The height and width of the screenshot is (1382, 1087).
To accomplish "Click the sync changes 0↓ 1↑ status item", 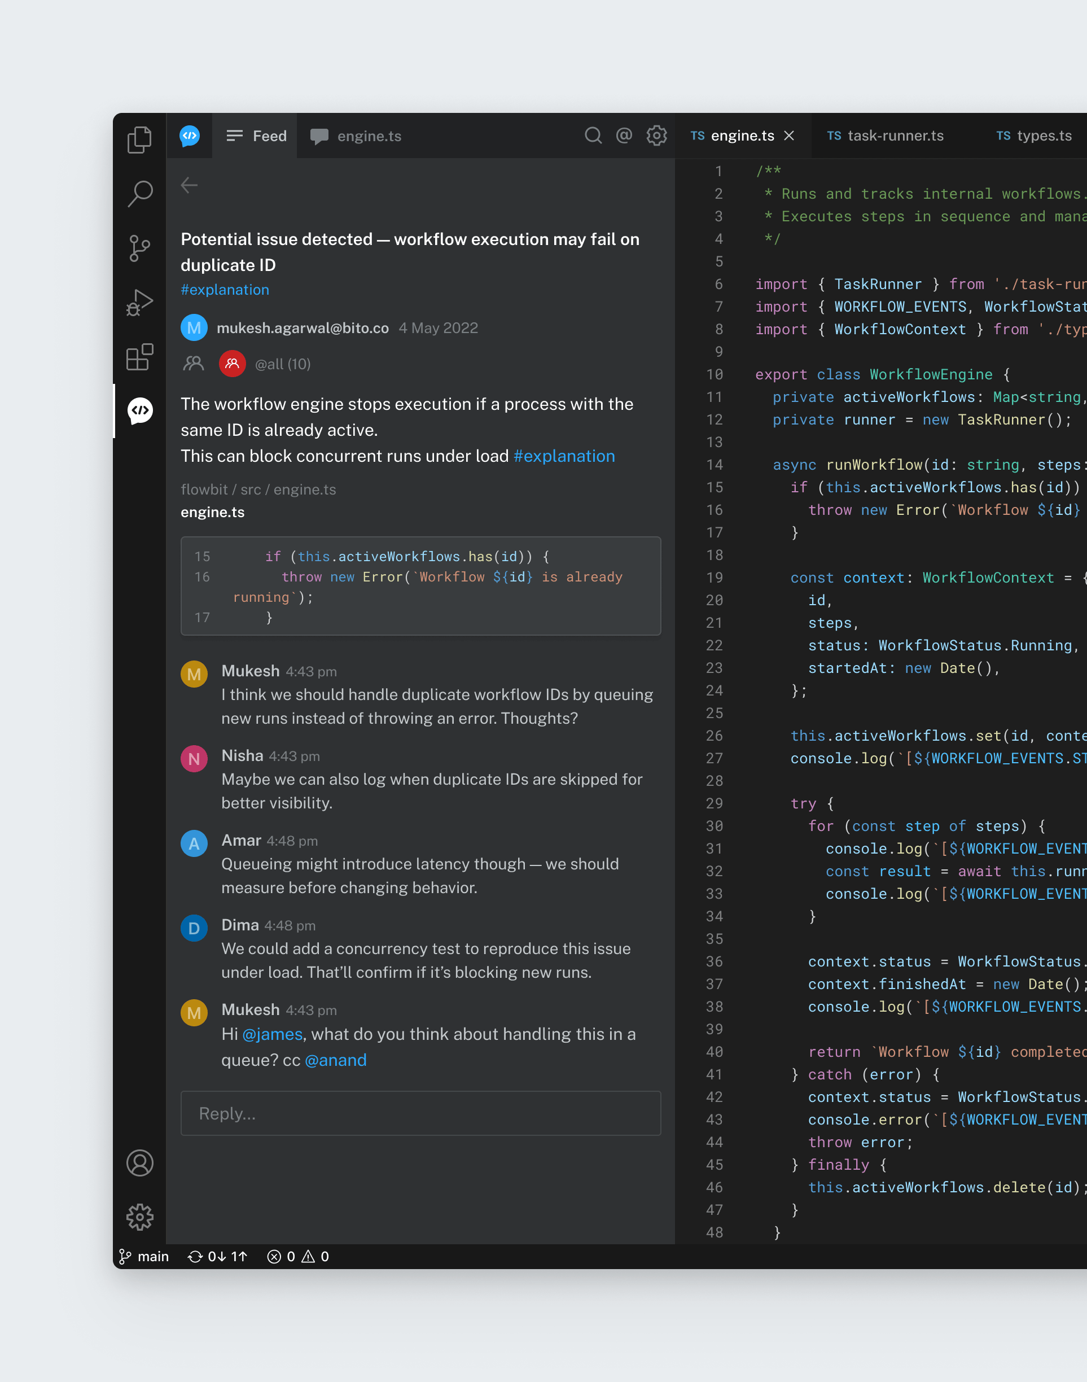I will (217, 1256).
